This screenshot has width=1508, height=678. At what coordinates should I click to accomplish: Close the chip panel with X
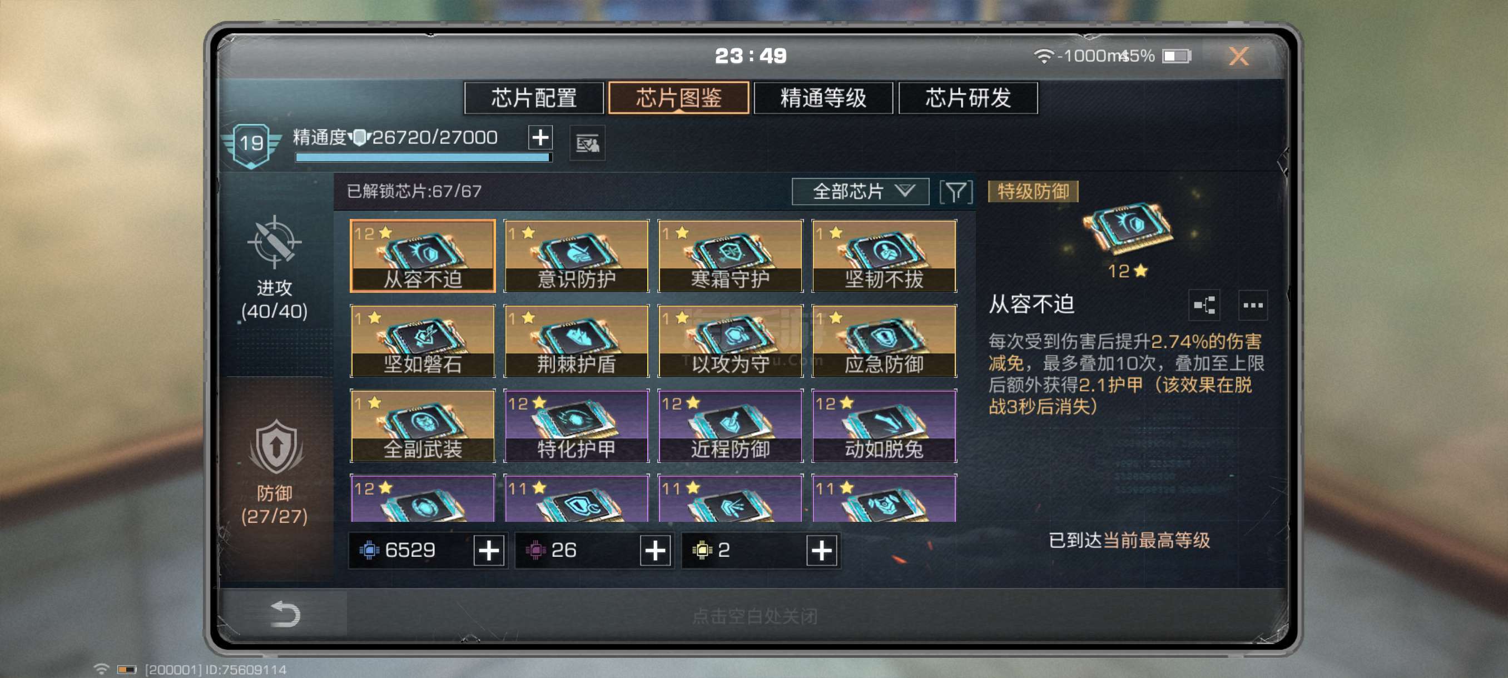click(x=1239, y=56)
